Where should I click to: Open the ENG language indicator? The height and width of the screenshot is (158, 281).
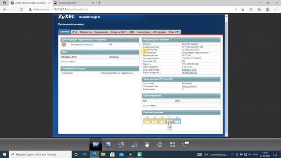(x=256, y=154)
